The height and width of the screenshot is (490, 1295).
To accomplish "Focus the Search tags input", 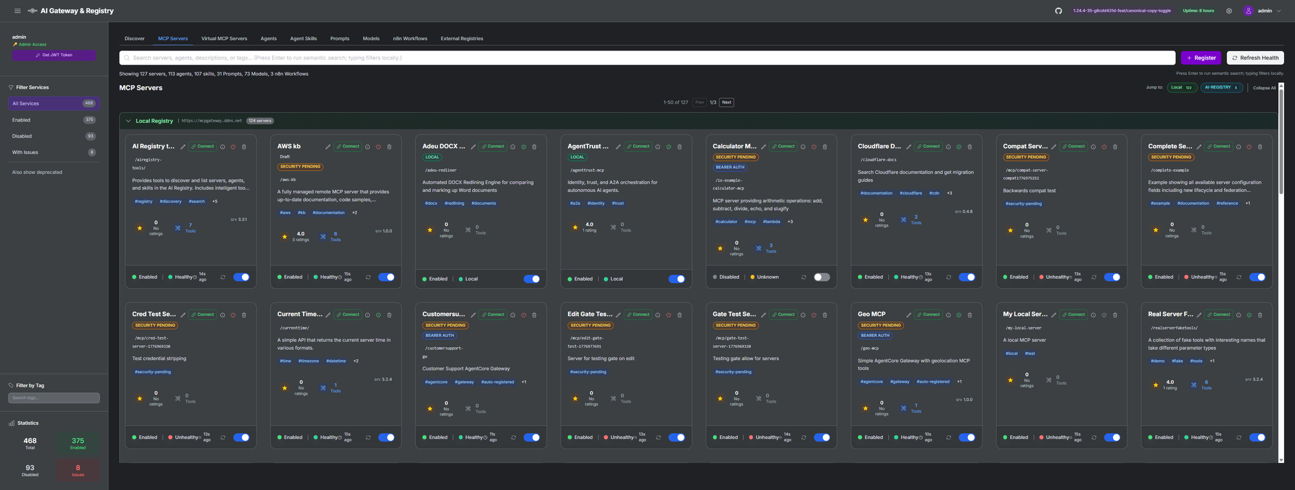I will pyautogui.click(x=54, y=398).
